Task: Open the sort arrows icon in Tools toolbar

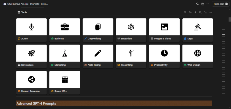Action: 190,12
